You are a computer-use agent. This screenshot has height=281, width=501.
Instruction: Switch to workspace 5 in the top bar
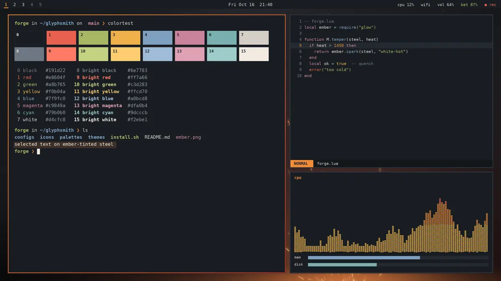pyautogui.click(x=40, y=5)
